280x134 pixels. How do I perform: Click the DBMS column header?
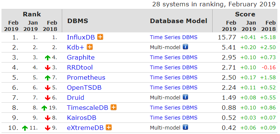[78, 21]
